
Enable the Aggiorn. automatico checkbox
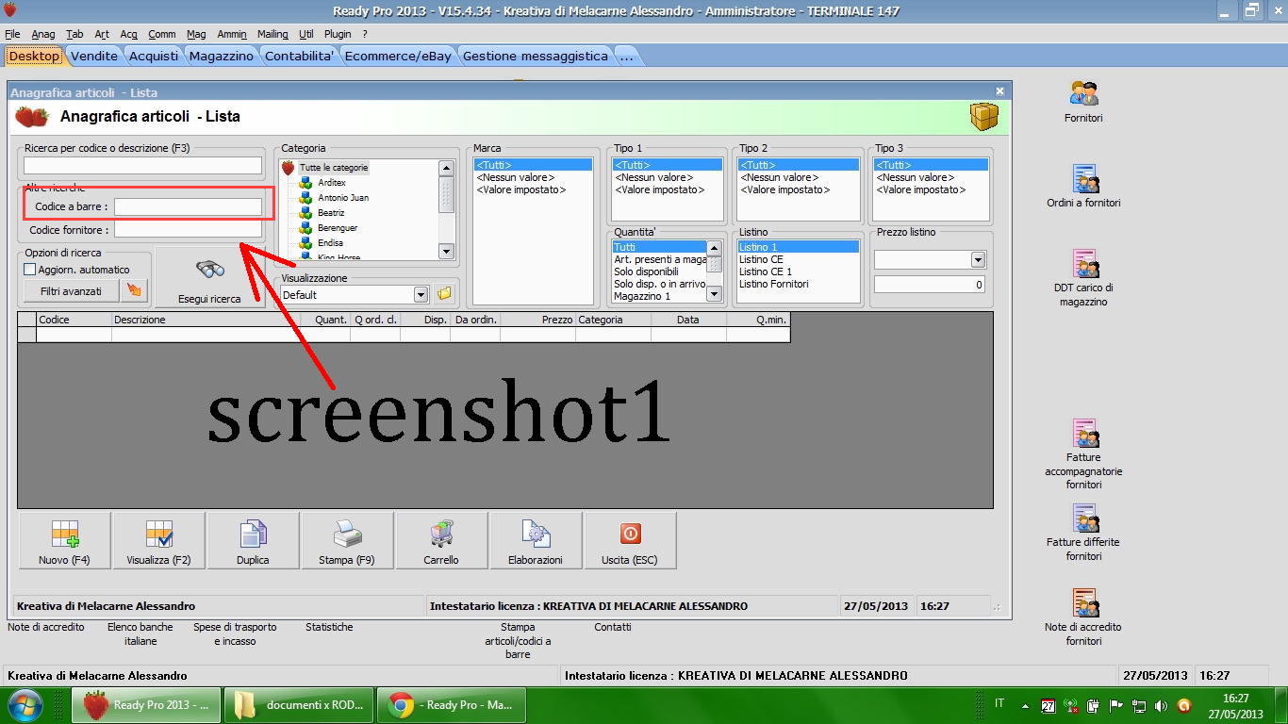30,270
